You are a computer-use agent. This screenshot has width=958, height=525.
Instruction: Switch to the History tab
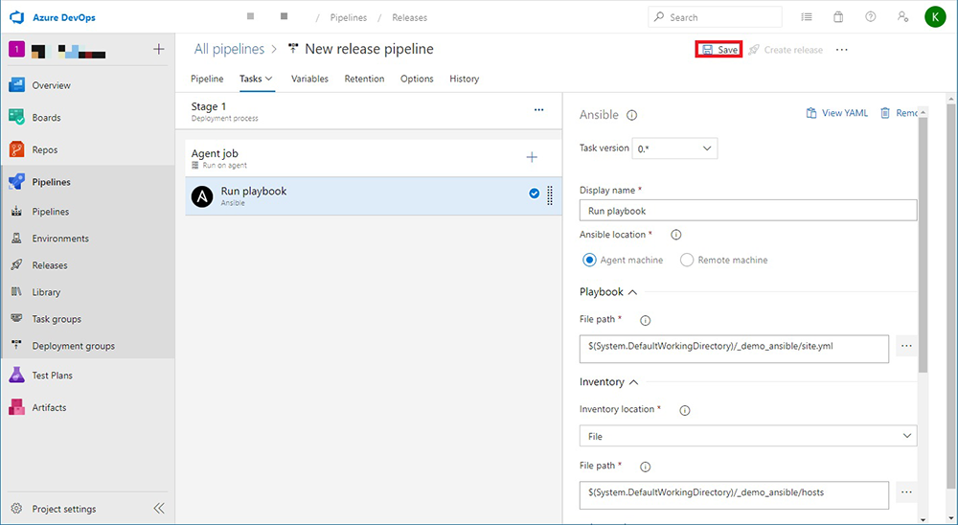tap(465, 79)
